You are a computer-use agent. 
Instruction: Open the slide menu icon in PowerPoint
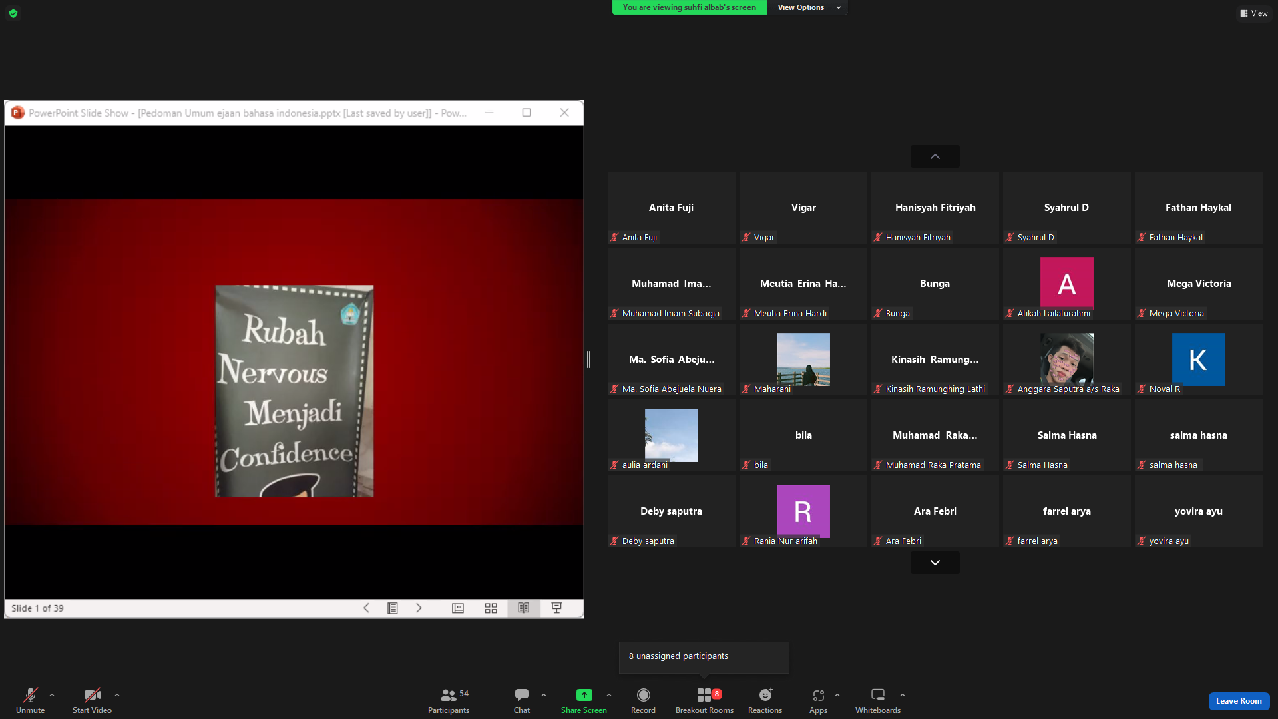393,608
